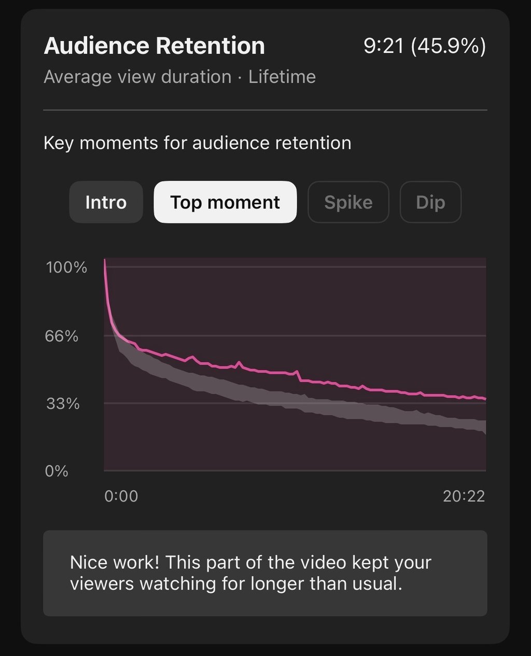Select the Dip key moment chip
Screen dimensions: 531x656
430,202
